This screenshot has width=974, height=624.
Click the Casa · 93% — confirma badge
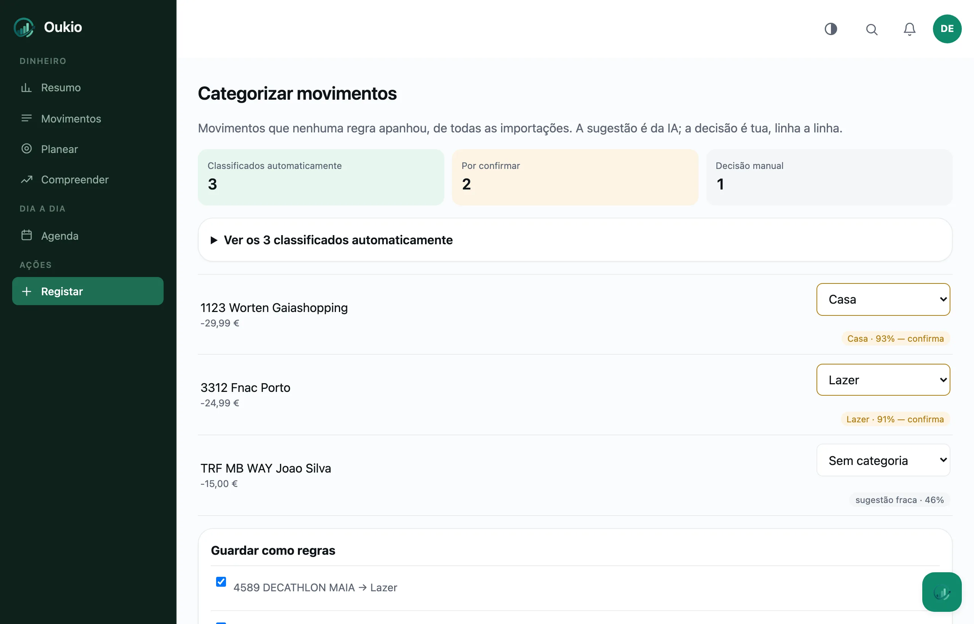[895, 339]
